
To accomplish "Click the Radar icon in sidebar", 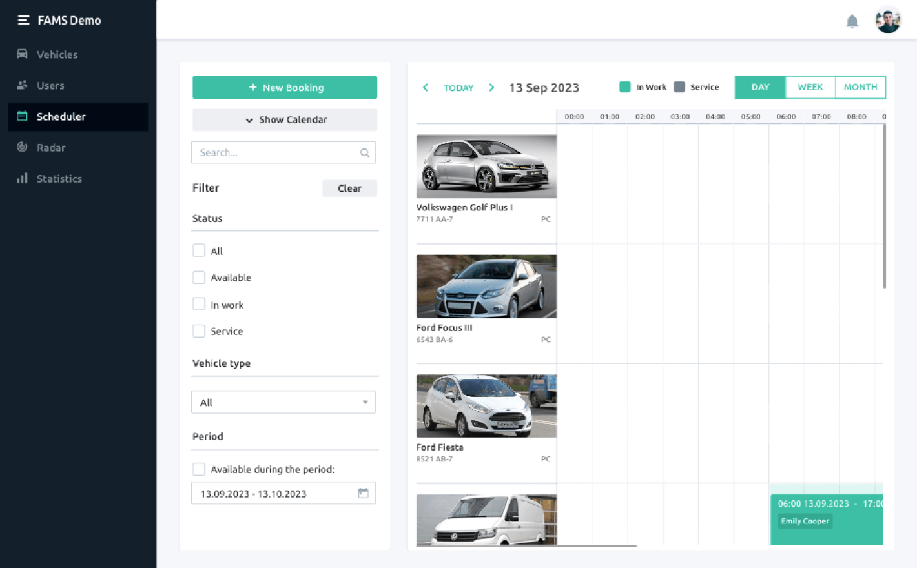I will [22, 147].
